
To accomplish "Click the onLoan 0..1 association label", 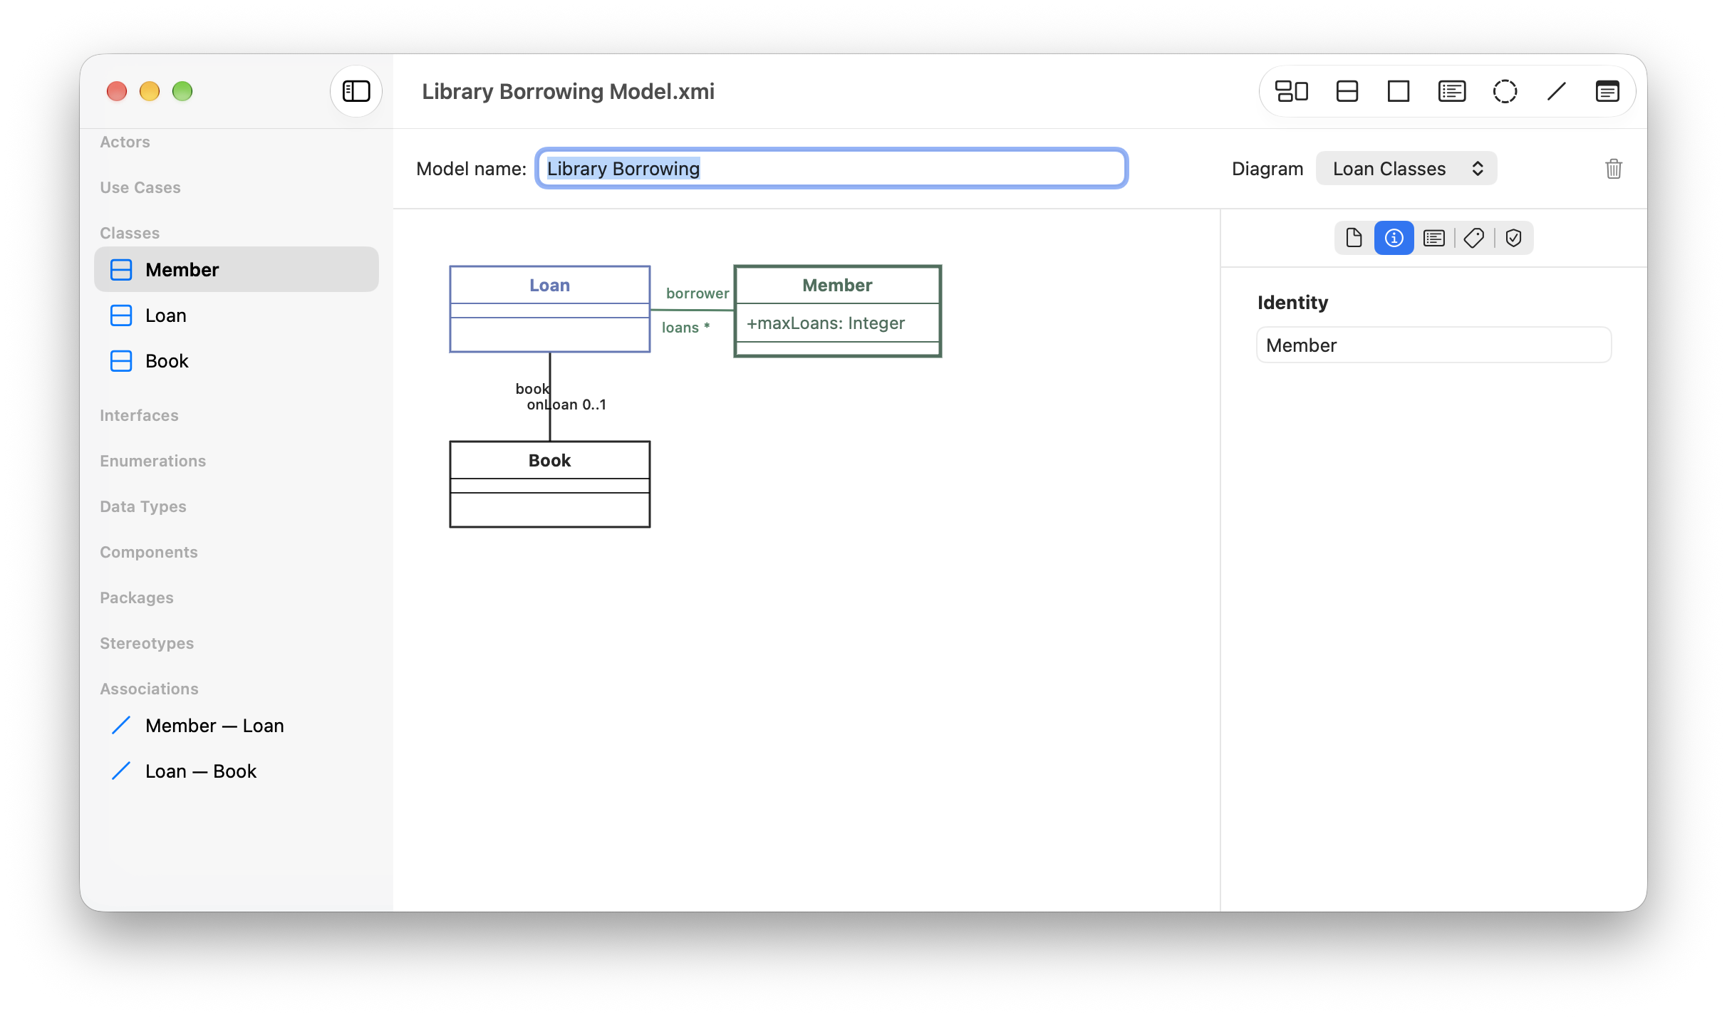I will point(566,405).
